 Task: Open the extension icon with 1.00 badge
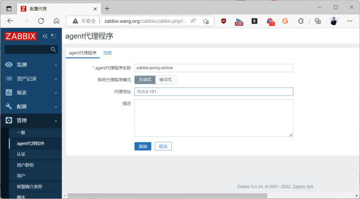(239, 22)
